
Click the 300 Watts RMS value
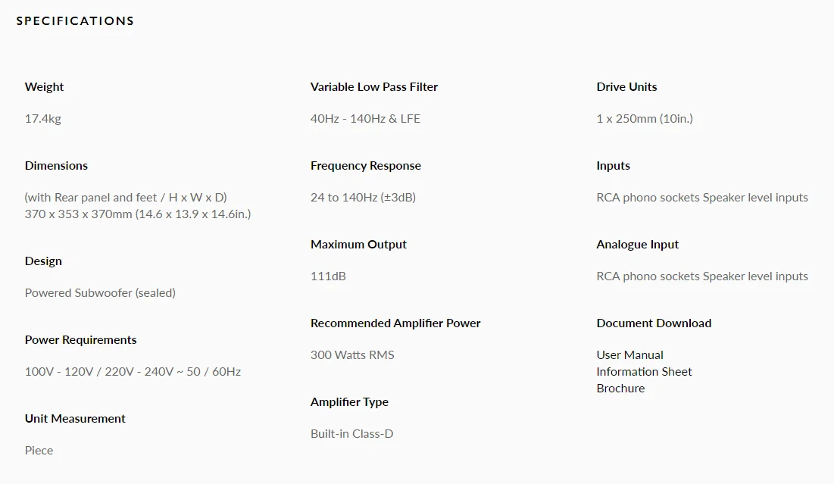(x=352, y=354)
